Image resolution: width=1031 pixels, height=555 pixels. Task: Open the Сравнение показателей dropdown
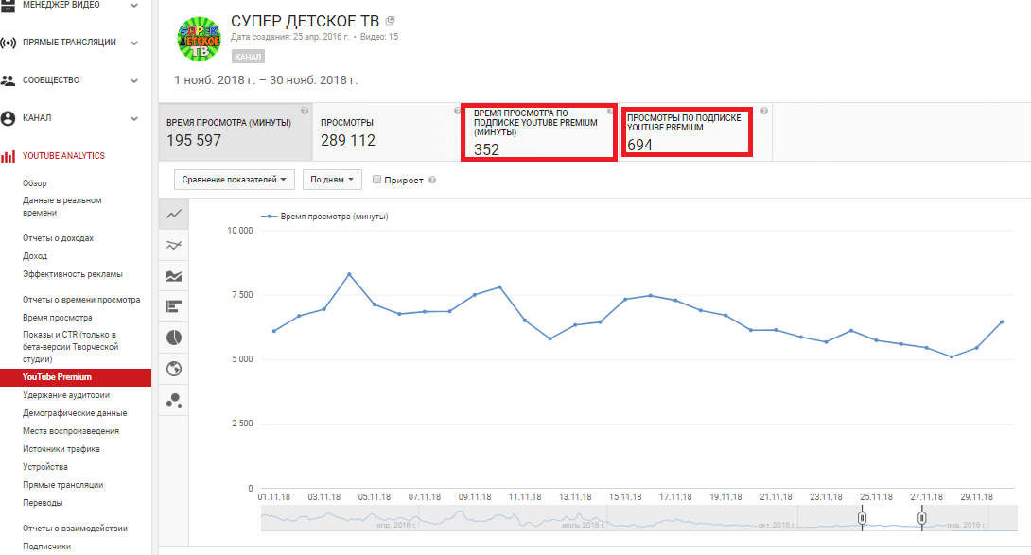coord(235,180)
